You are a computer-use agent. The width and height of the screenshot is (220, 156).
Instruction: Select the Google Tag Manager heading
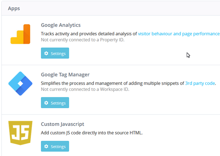pyautogui.click(x=65, y=74)
